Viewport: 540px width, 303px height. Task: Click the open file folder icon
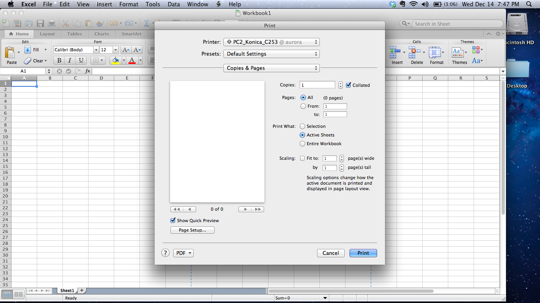29,23
